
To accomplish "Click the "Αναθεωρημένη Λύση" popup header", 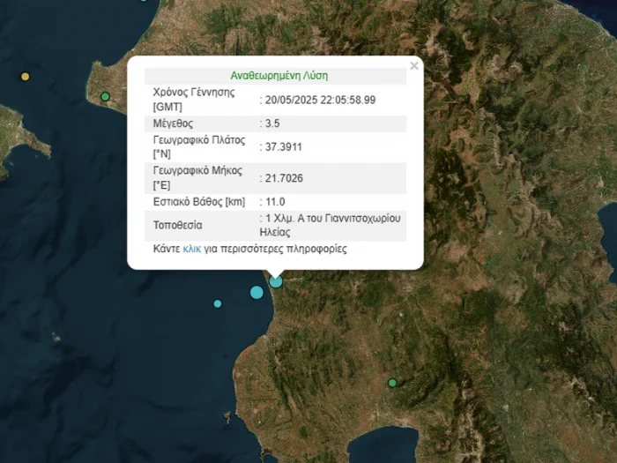I will [279, 76].
